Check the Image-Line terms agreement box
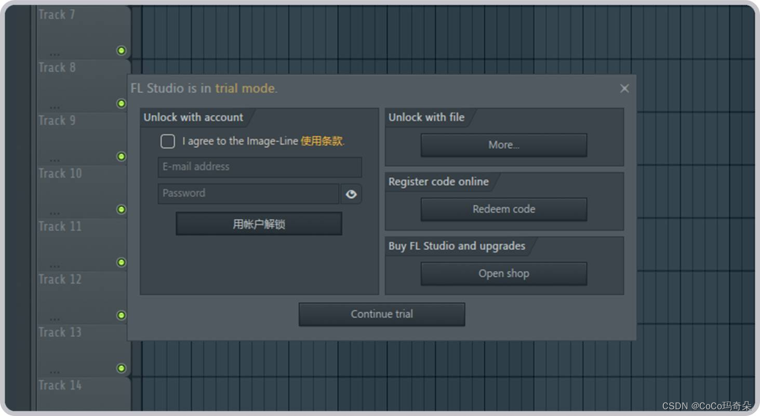The height and width of the screenshot is (416, 760). [x=168, y=141]
